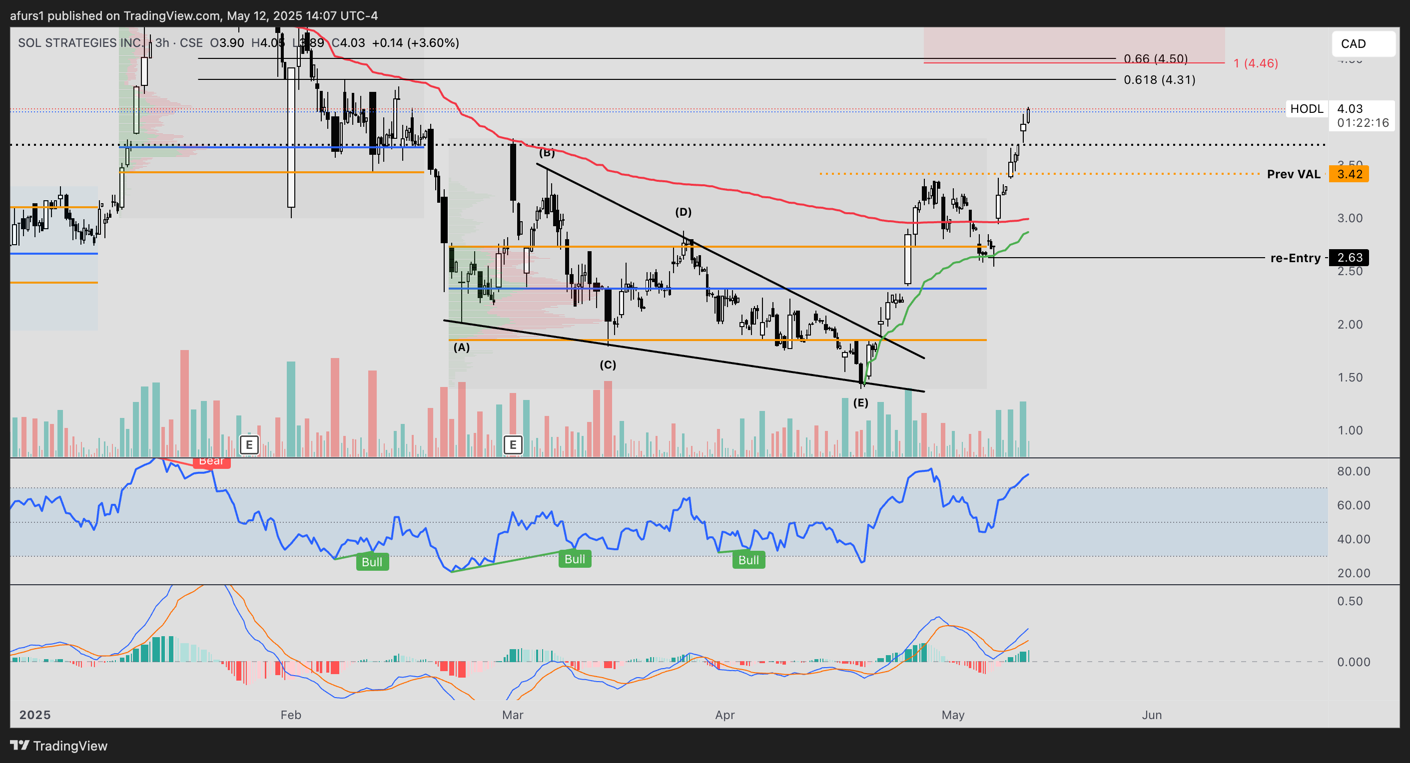
Task: Click the Apr label on time axis
Action: point(724,715)
